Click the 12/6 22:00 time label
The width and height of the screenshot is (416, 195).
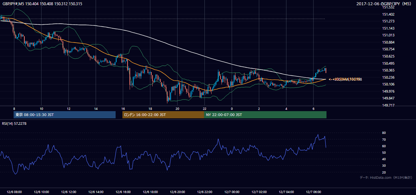(x=205, y=192)
